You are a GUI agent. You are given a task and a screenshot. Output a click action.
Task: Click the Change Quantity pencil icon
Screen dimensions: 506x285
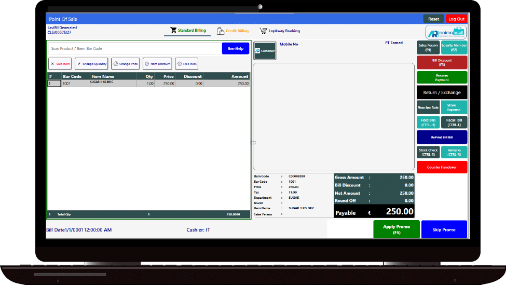click(79, 64)
